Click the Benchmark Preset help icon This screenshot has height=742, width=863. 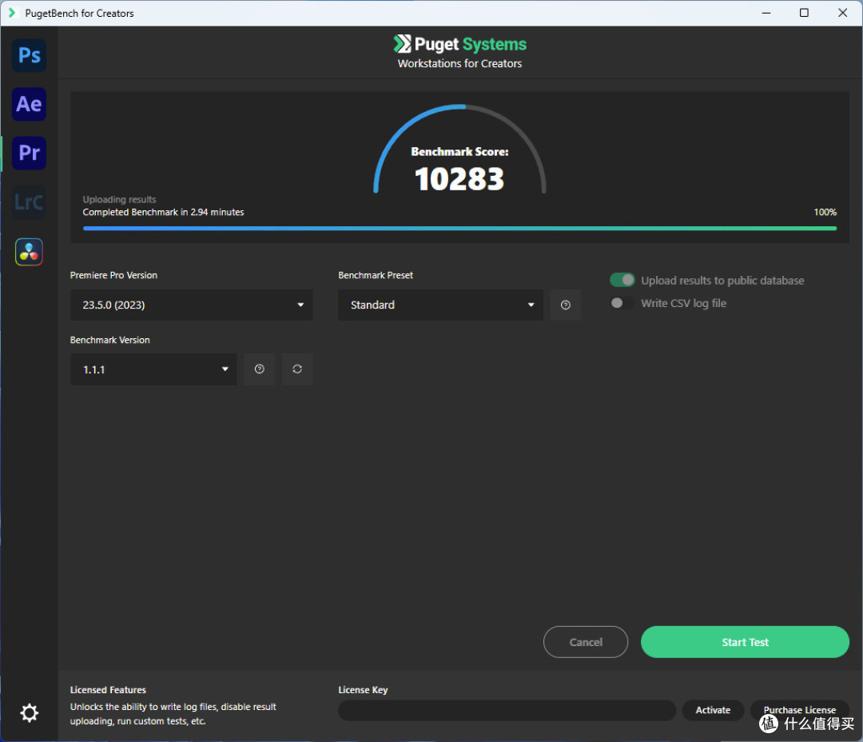tap(565, 305)
